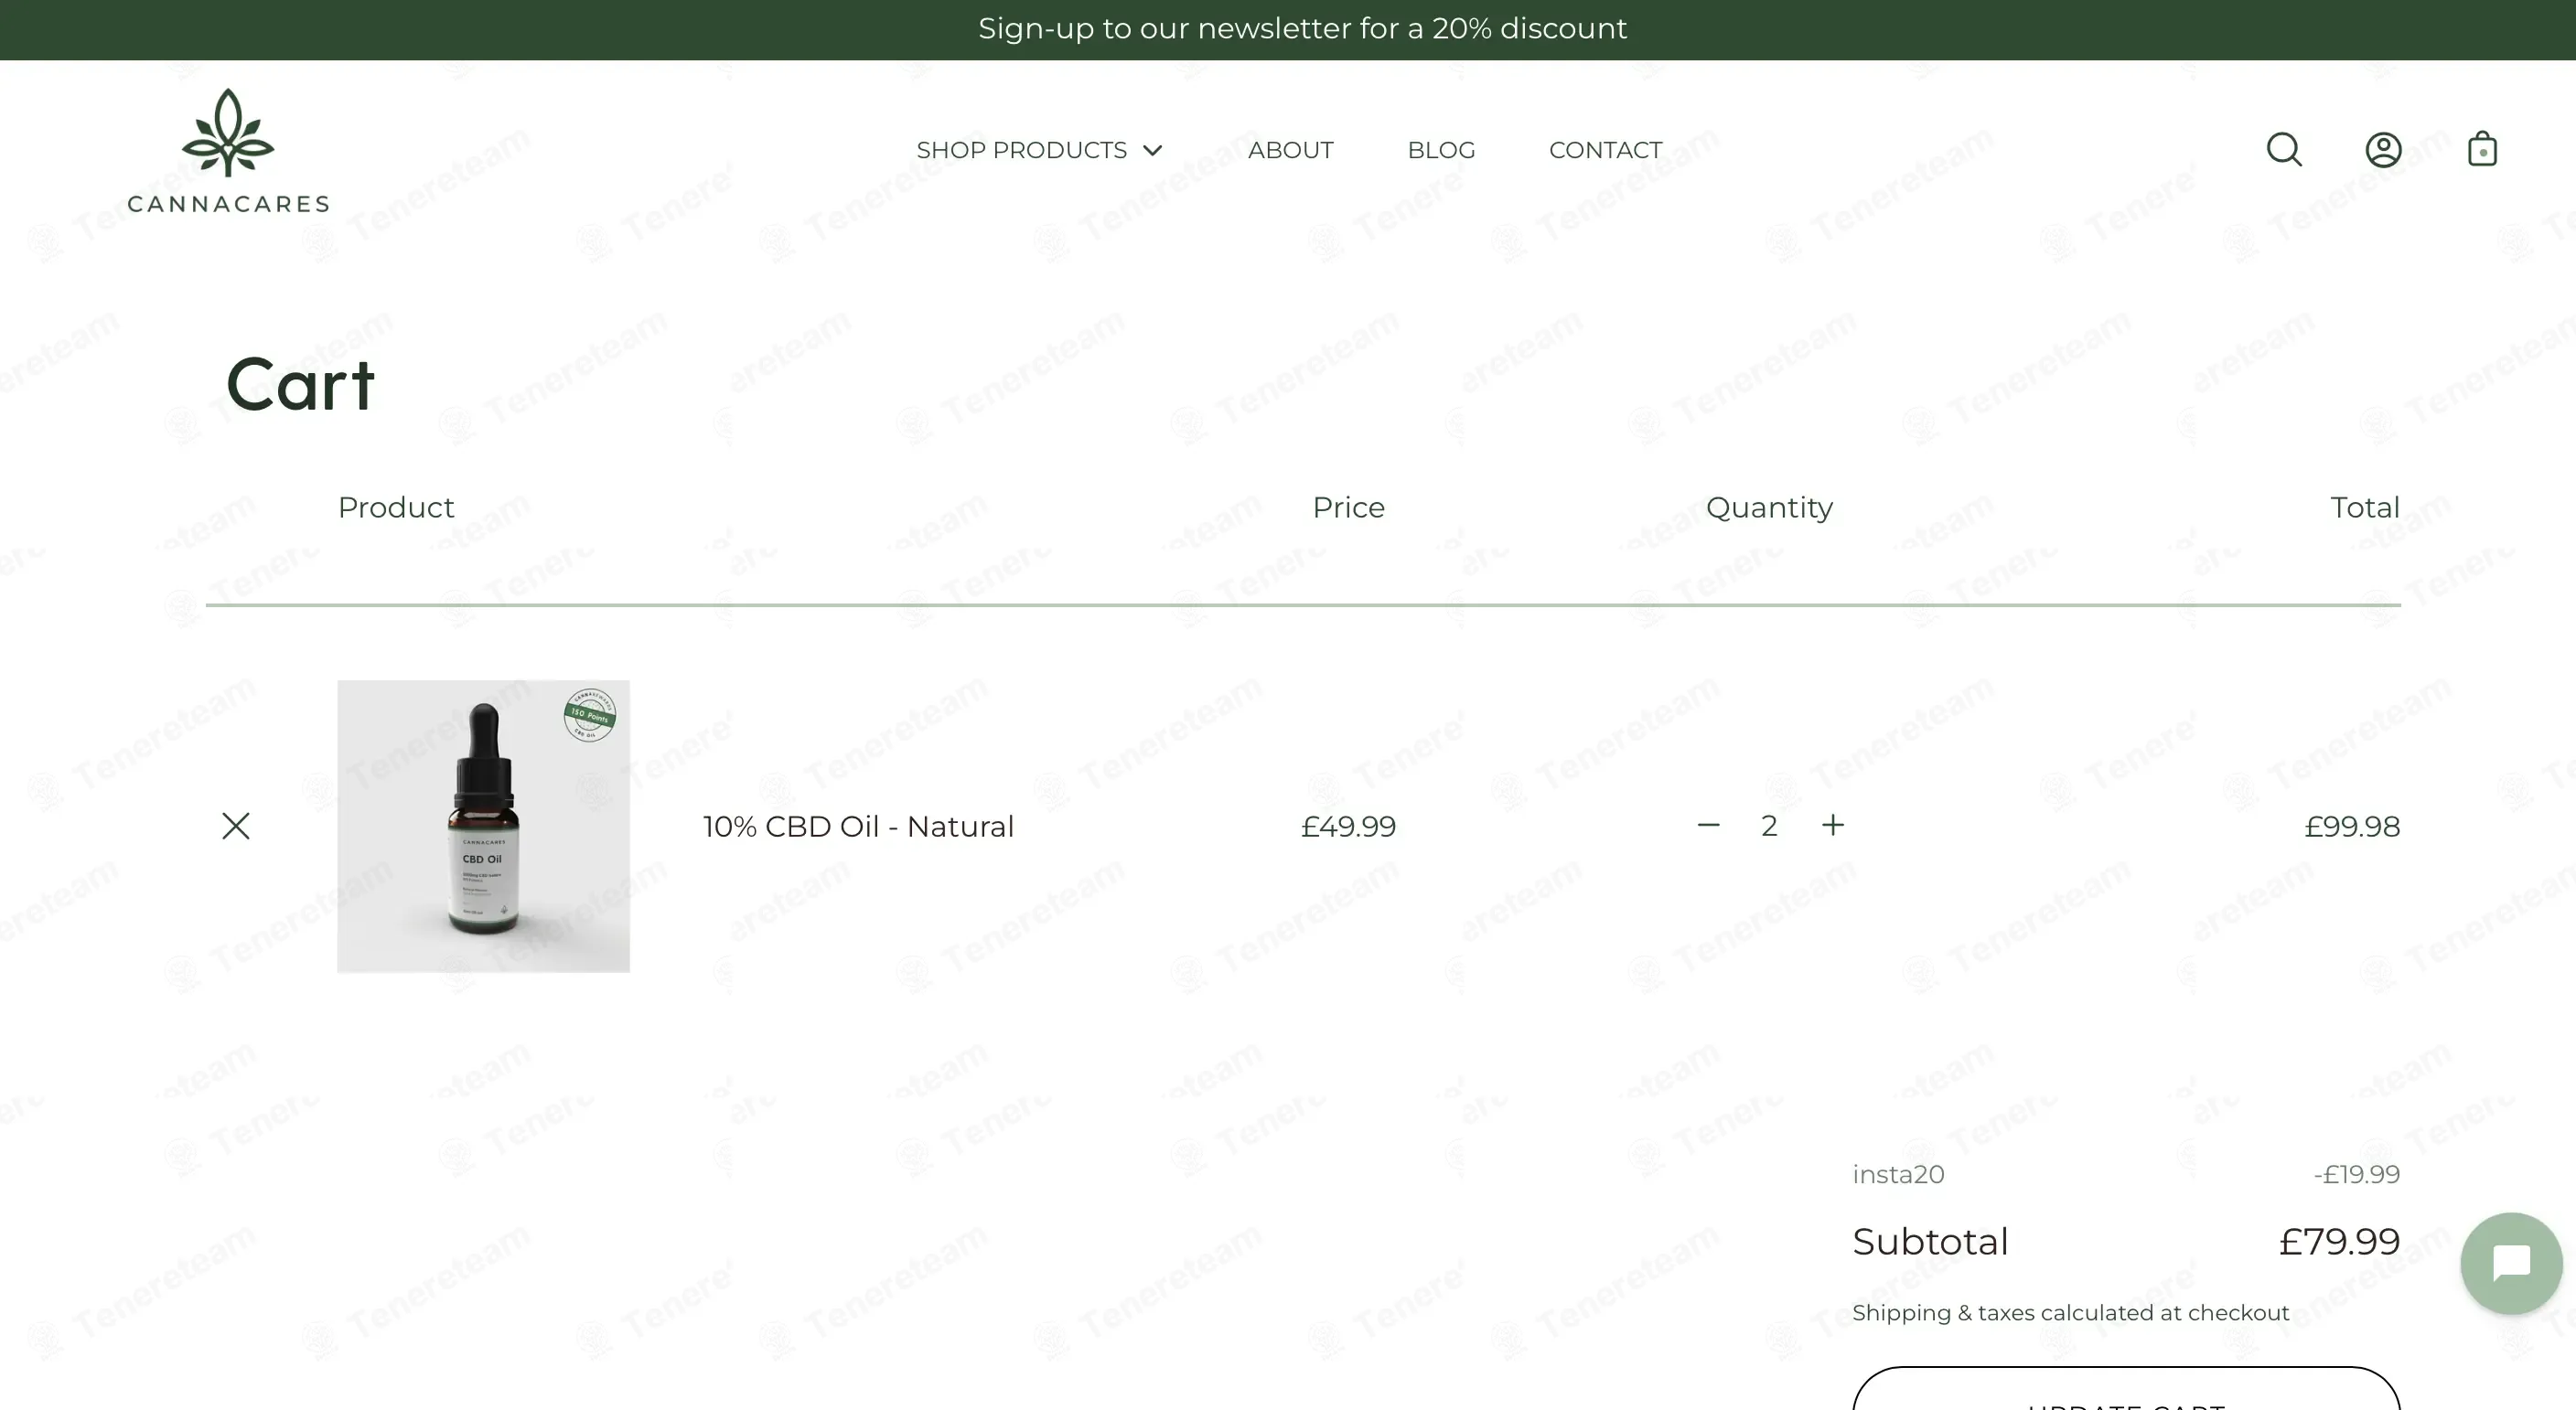Select the quantity value field
The height and width of the screenshot is (1410, 2576).
point(1769,826)
